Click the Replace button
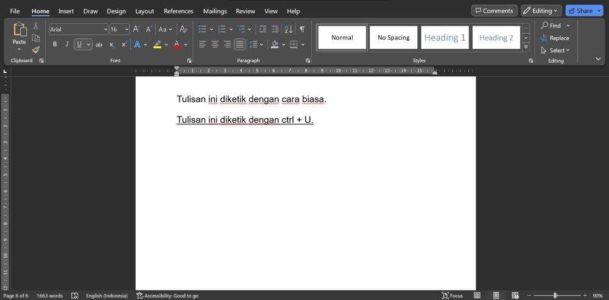 (555, 38)
